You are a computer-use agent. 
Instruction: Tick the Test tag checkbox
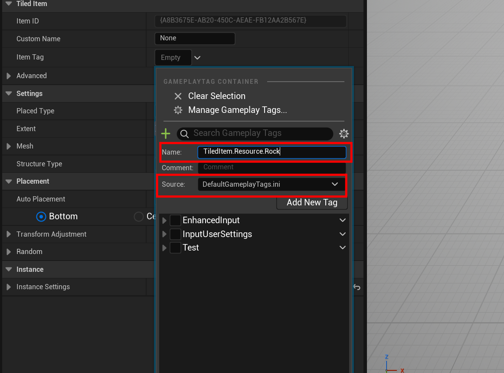[175, 248]
